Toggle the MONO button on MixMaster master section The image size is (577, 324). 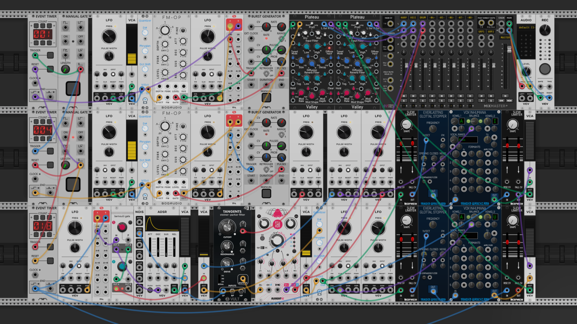[x=509, y=100]
